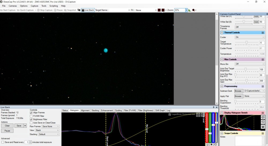Screen dimensions: 268x146
Task: Enable Auto Save on Clear/Close checkbox
Action: [31, 123]
